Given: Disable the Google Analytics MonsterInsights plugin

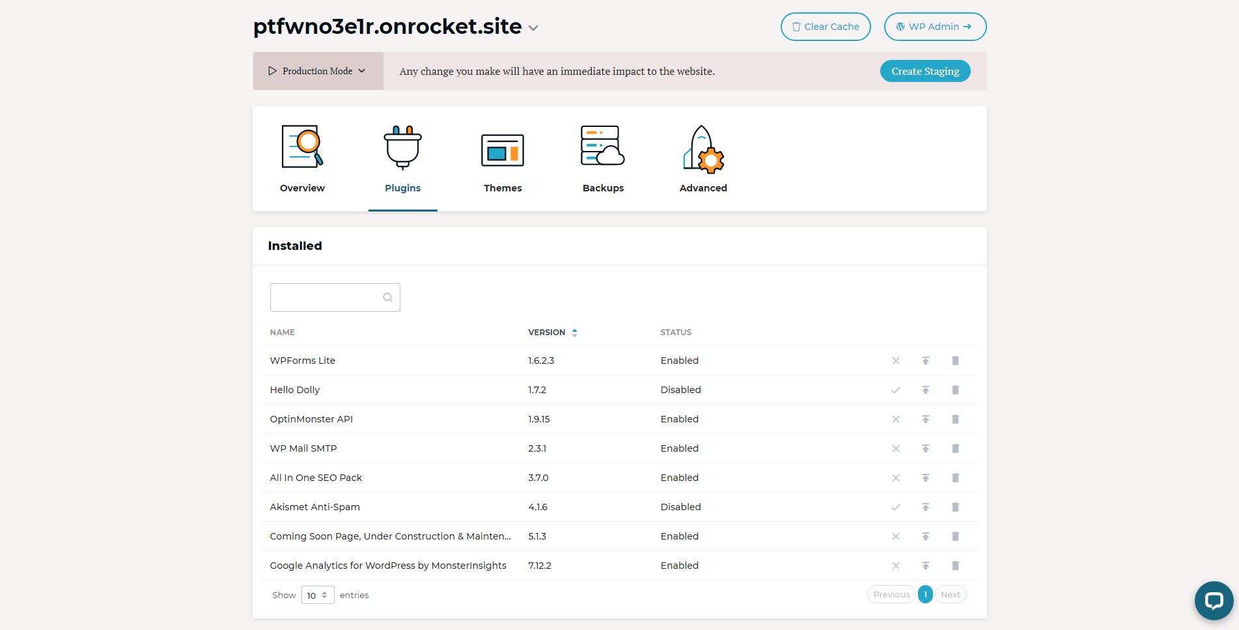Looking at the screenshot, I should point(896,566).
